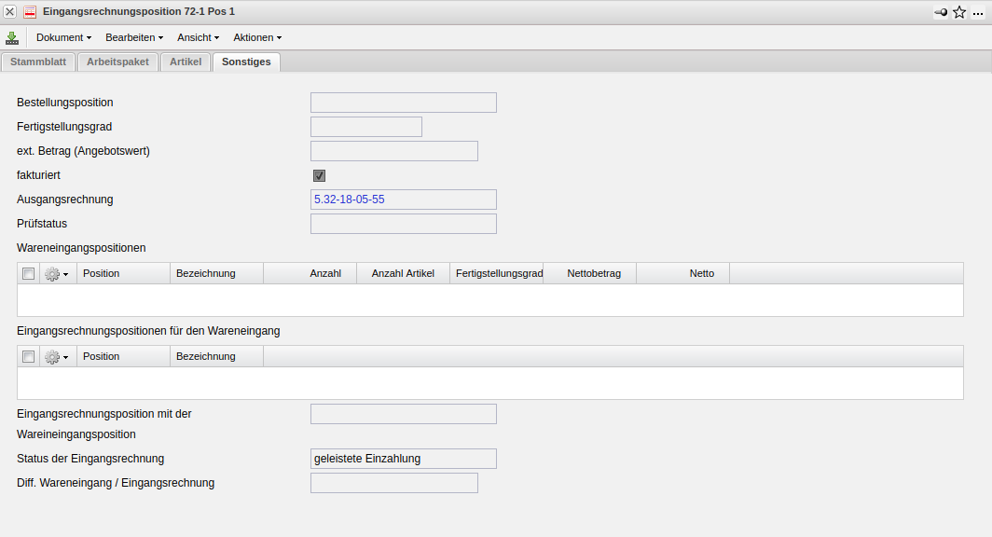This screenshot has height=537, width=992.
Task: Open gear settings in Wareneingangspositionen table
Action: (x=56, y=274)
